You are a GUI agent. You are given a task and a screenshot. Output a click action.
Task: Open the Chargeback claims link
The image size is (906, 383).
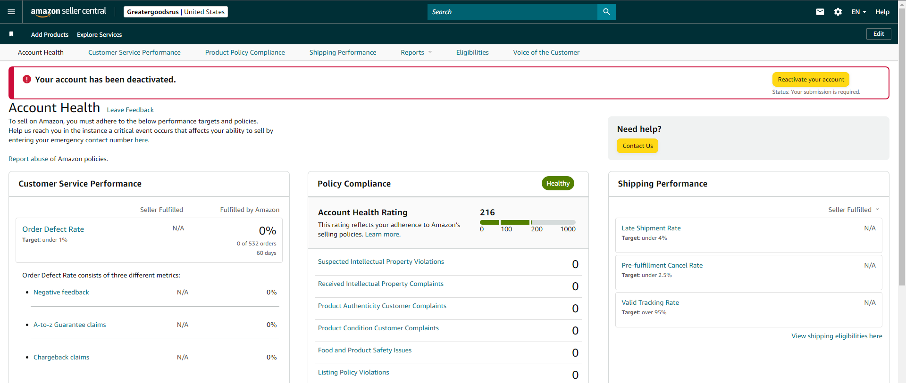coord(61,357)
